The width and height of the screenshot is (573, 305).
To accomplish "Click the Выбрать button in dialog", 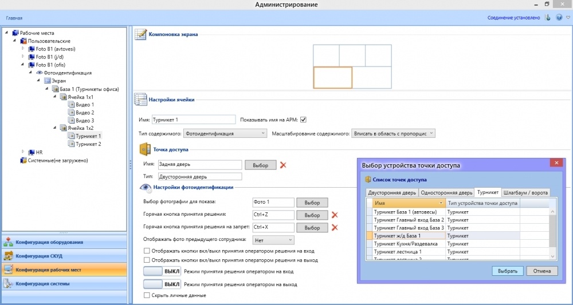I will tap(508, 271).
